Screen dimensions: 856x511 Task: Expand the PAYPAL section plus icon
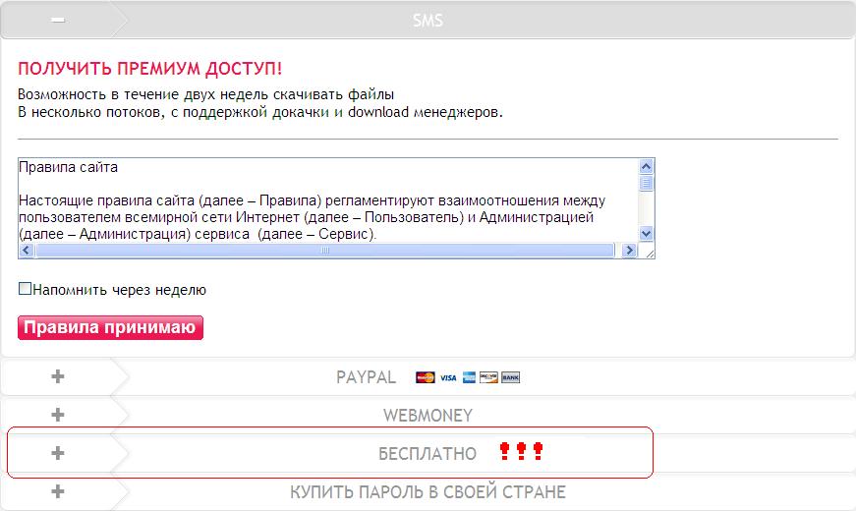[x=58, y=376]
